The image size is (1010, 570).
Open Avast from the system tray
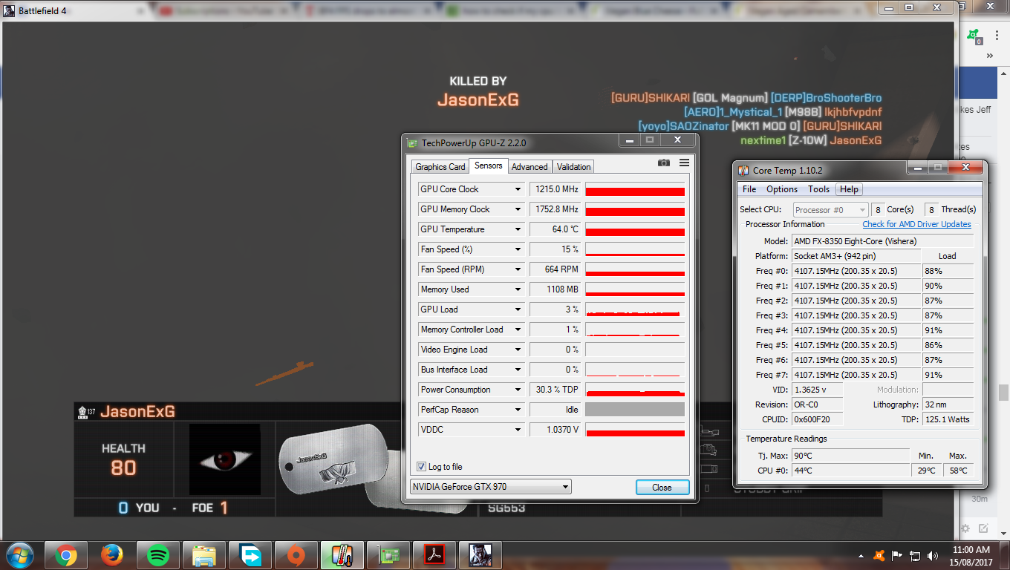tap(880, 555)
